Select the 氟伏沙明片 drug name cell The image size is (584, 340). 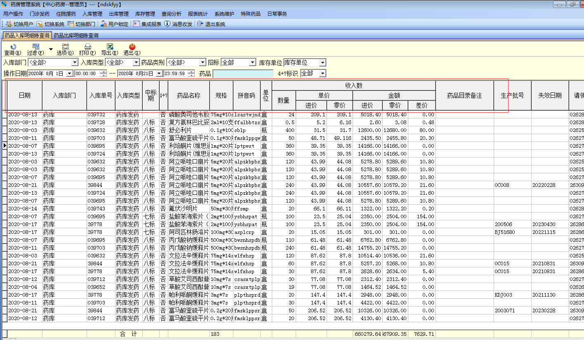coord(189,208)
